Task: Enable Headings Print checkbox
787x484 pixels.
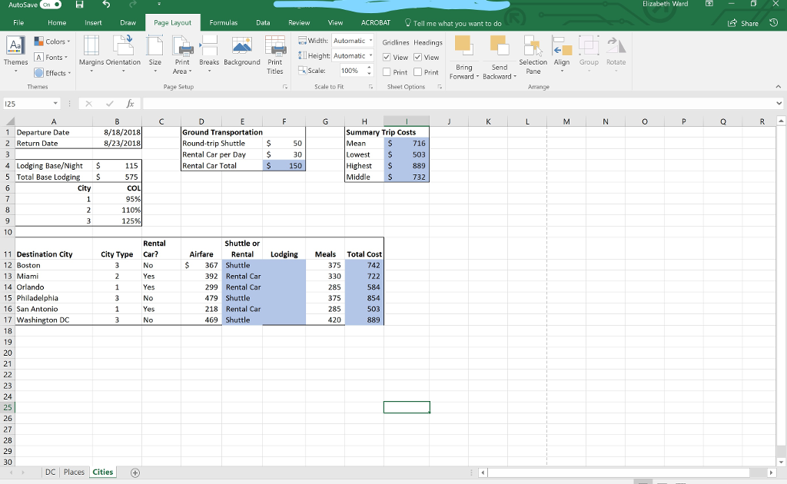Action: 417,72
